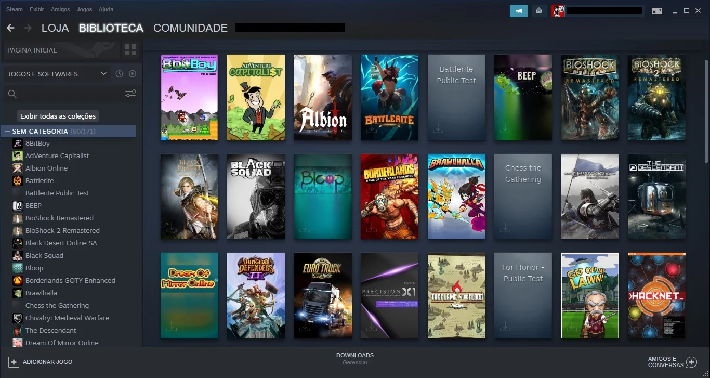Open the Get Off My Lawn cover
The width and height of the screenshot is (710, 378).
(590, 296)
